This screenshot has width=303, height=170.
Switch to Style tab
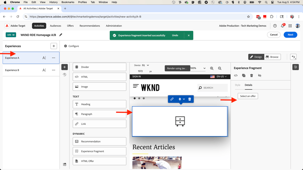click(238, 85)
